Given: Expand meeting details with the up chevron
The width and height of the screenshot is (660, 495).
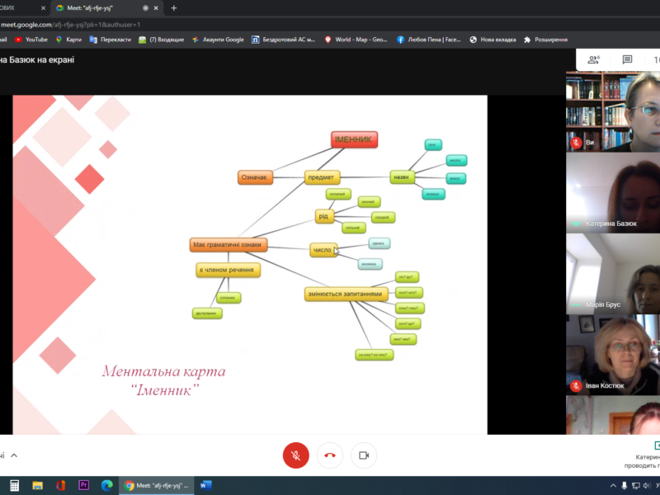Looking at the screenshot, I should point(14,455).
